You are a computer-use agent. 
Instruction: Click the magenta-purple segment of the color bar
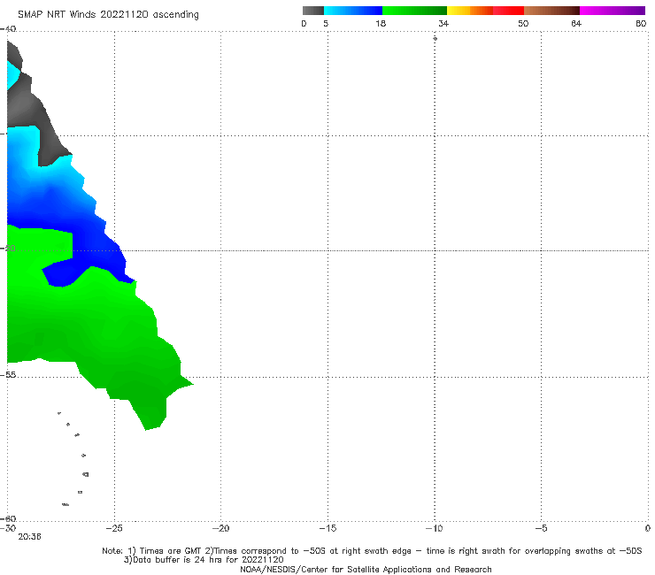(613, 11)
